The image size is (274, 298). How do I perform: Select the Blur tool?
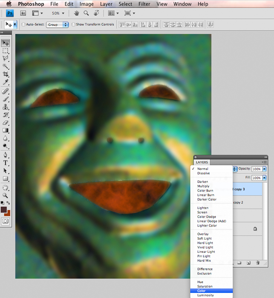6,138
